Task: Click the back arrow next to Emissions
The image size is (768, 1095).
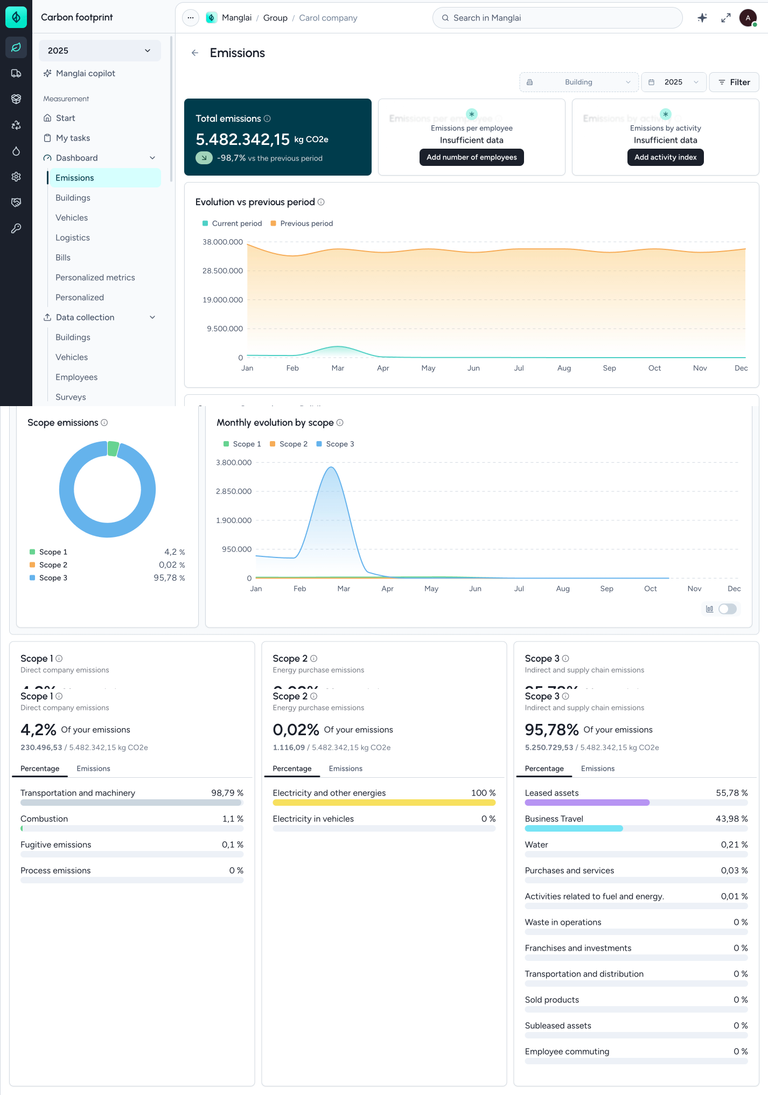Action: click(195, 53)
